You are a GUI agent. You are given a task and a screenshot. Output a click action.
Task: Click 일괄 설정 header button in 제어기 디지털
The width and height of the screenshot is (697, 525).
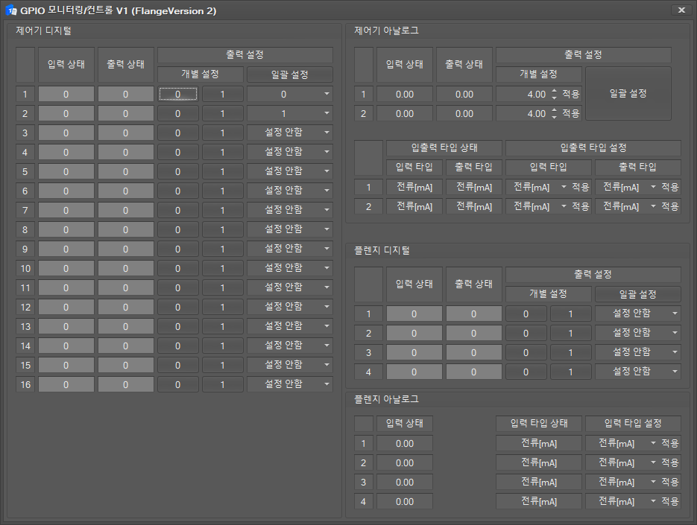coord(289,74)
